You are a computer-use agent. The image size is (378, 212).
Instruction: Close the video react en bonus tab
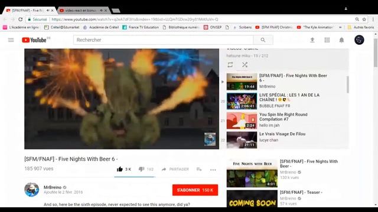[x=106, y=11]
